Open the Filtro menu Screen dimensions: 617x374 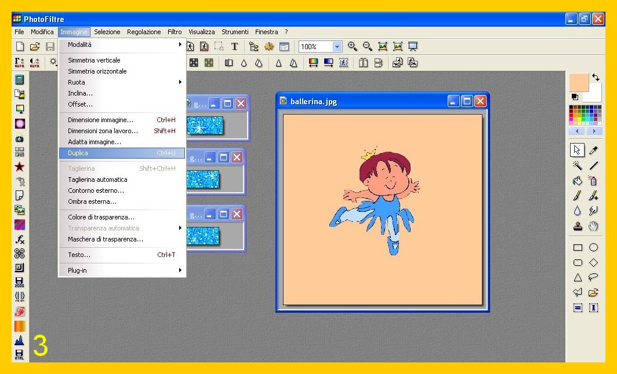pyautogui.click(x=175, y=32)
